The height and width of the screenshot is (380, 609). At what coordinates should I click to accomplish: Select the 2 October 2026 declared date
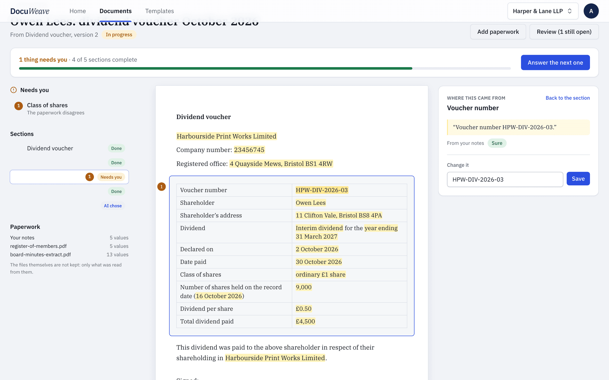point(317,249)
